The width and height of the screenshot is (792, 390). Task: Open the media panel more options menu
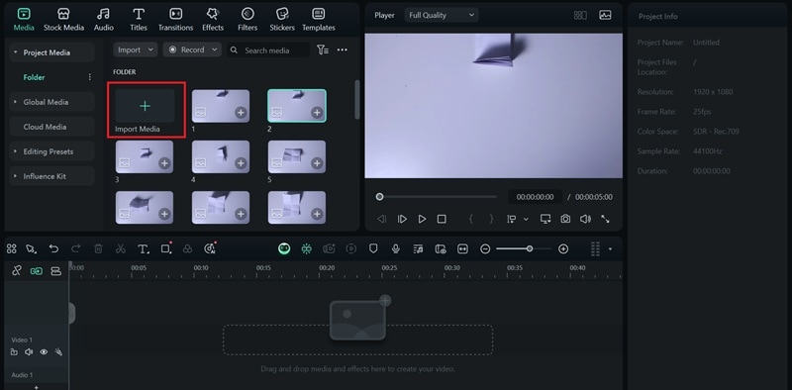coord(342,49)
